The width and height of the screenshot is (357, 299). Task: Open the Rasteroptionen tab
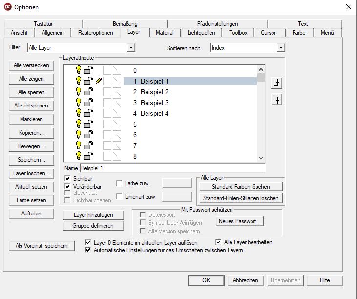click(x=96, y=33)
